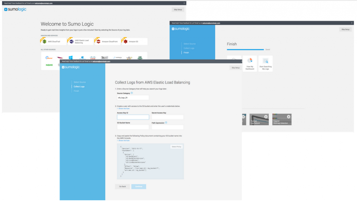Go to Collect Logs step in sidebar
The height and width of the screenshot is (203, 357).
click(79, 87)
